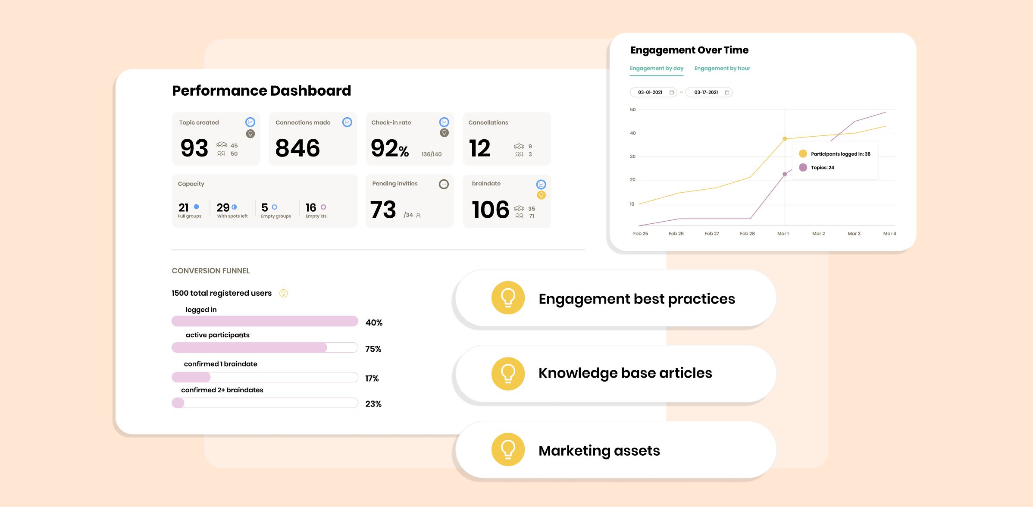Toggle the Full groups indicator in Capacity
Image resolution: width=1033 pixels, height=507 pixels.
196,207
